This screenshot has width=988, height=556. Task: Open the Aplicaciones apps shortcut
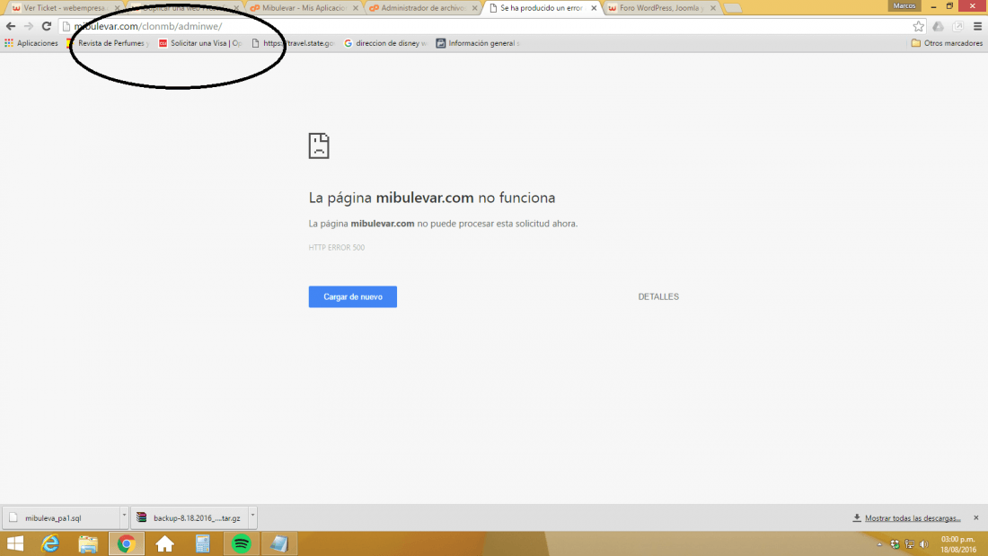[x=31, y=43]
